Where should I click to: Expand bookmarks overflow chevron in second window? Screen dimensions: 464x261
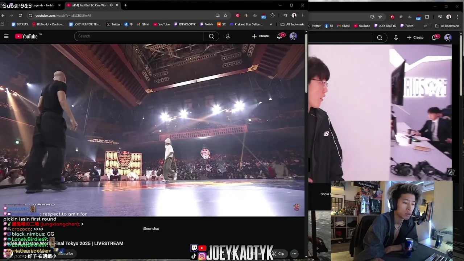pyautogui.click(x=426, y=26)
